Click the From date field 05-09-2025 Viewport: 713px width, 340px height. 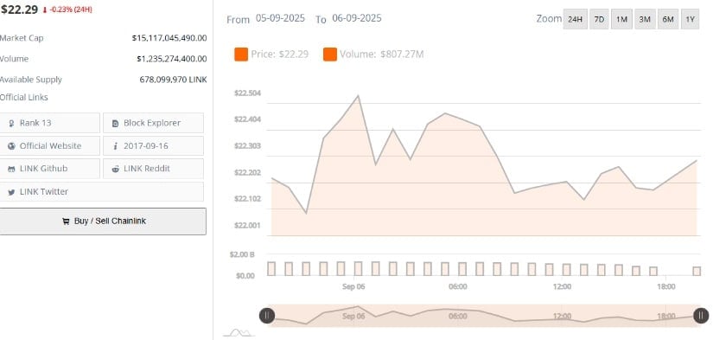point(280,18)
